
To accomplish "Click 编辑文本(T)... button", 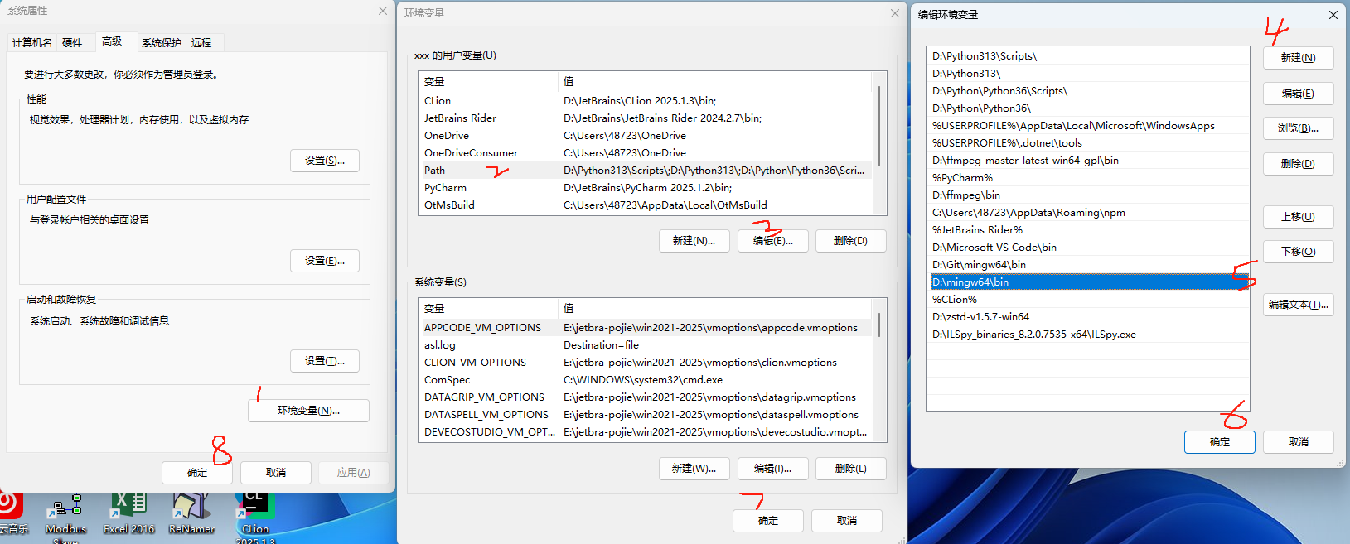I will [1299, 305].
